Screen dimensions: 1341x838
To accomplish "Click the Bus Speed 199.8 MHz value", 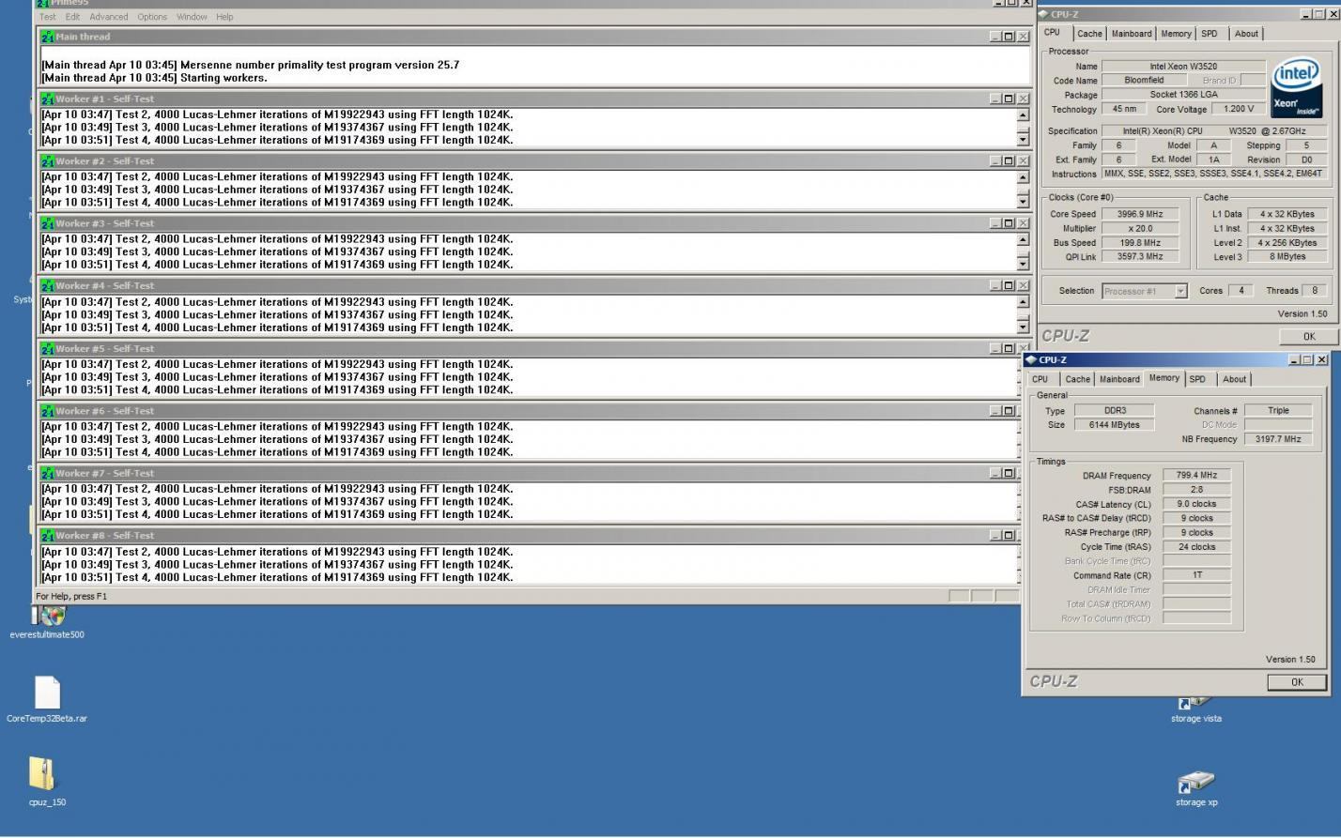I will click(1141, 242).
